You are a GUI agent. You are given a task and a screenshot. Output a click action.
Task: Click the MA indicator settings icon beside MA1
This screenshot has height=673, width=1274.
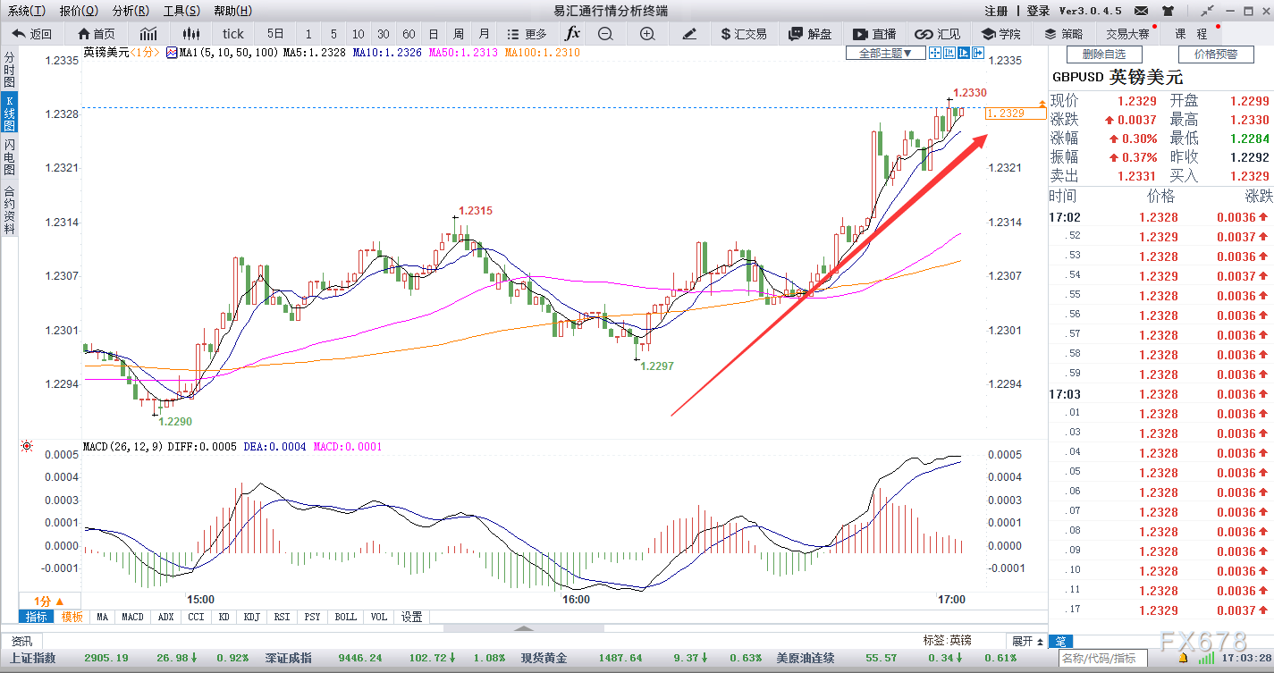click(172, 53)
